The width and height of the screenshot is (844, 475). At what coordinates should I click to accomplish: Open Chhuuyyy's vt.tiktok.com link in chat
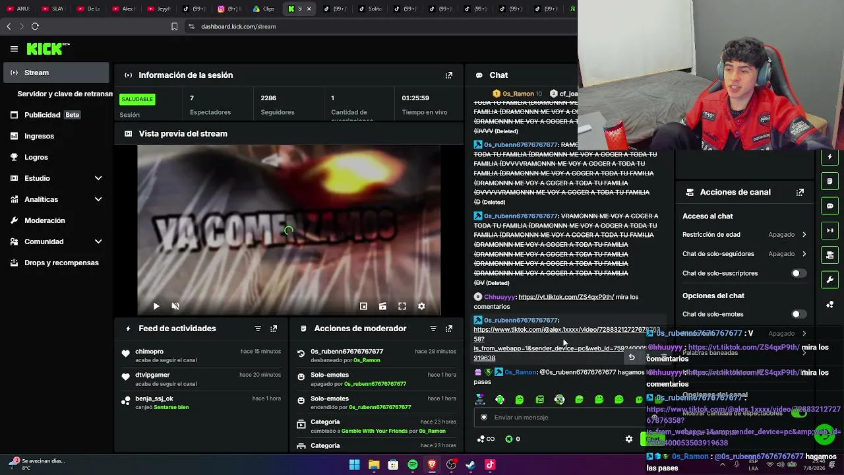pos(566,297)
